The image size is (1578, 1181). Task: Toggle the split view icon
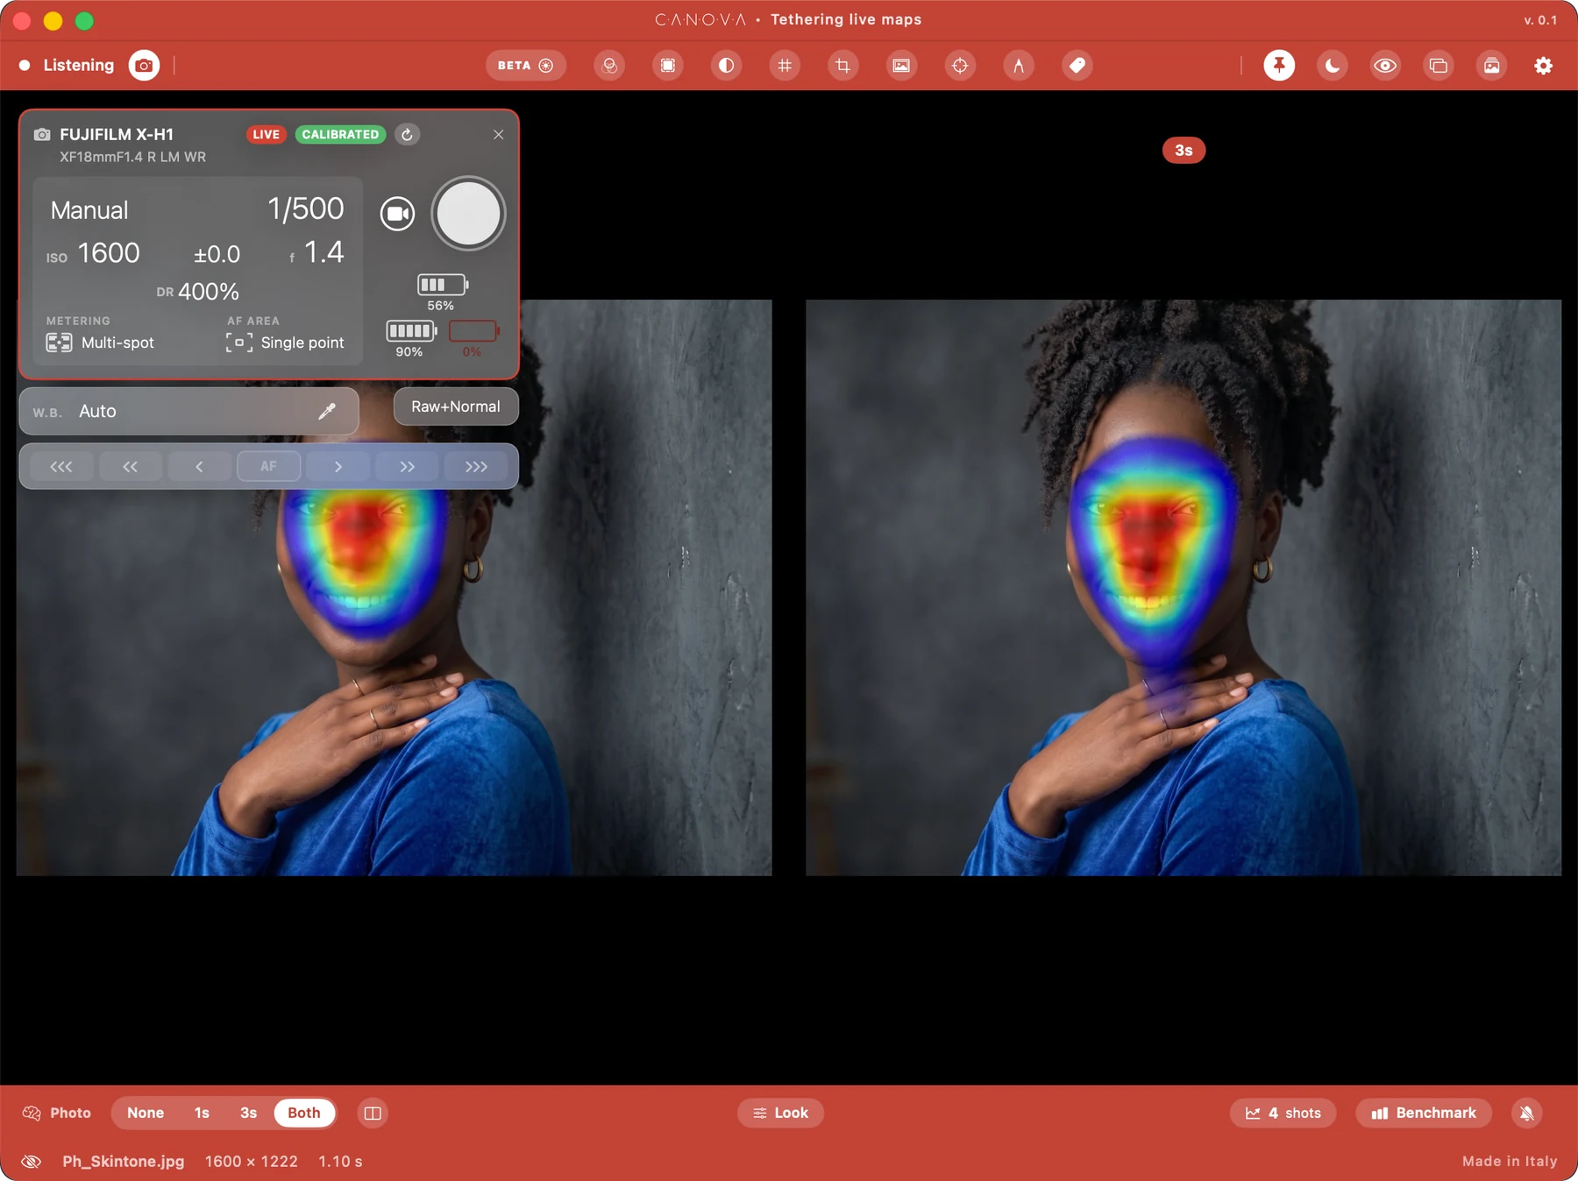[373, 1113]
